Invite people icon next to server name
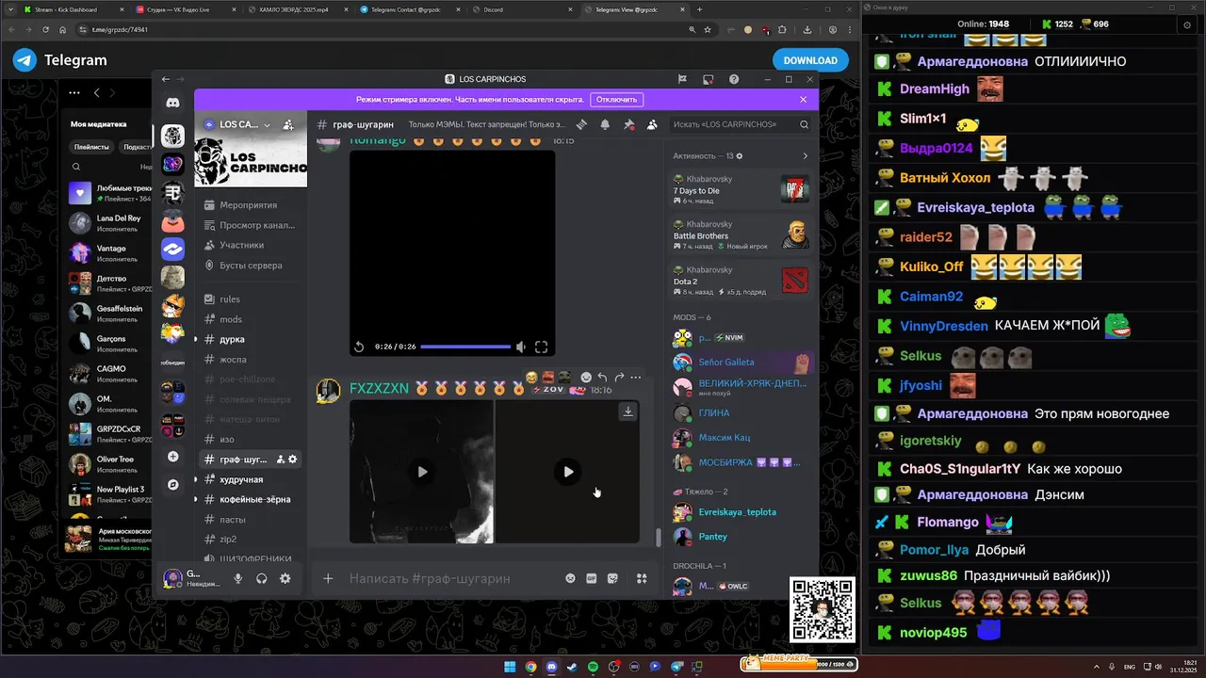The image size is (1206, 678). 287,124
